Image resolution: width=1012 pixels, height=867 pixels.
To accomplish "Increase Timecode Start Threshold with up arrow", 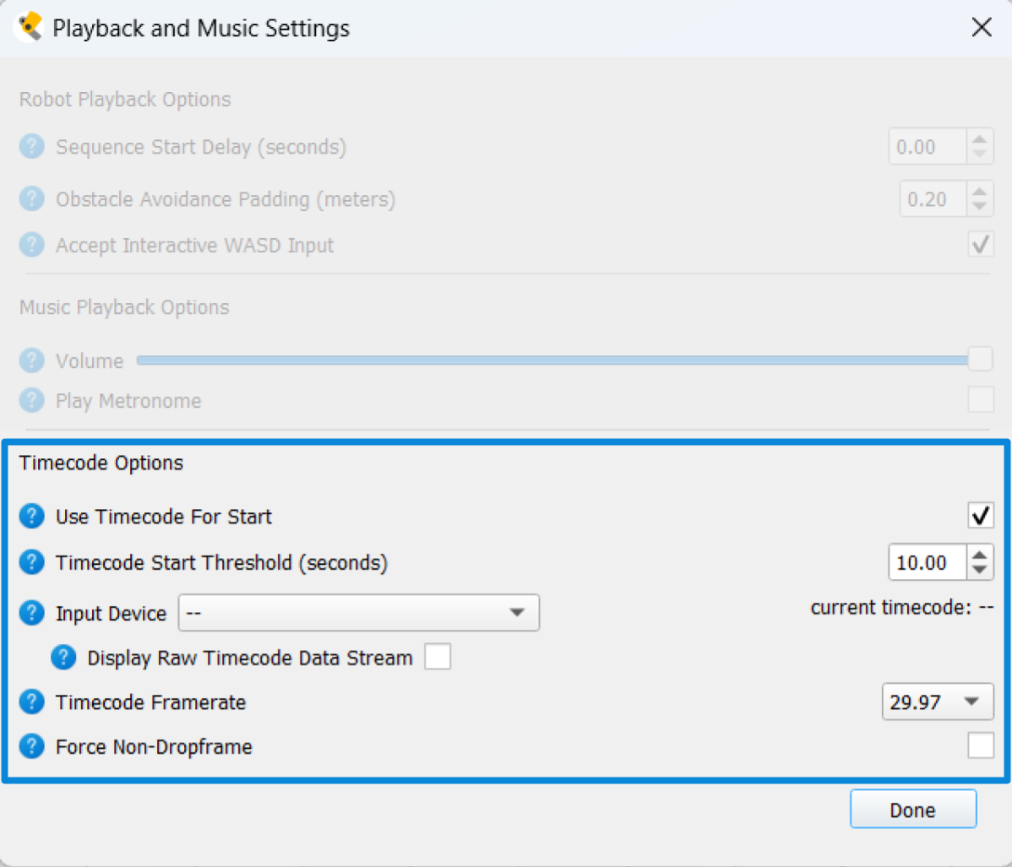I will click(x=979, y=555).
